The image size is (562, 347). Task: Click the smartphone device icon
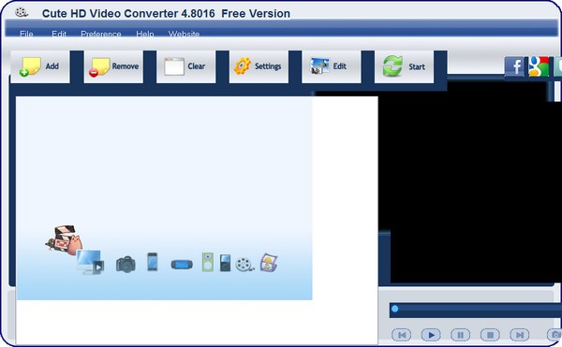(x=153, y=262)
